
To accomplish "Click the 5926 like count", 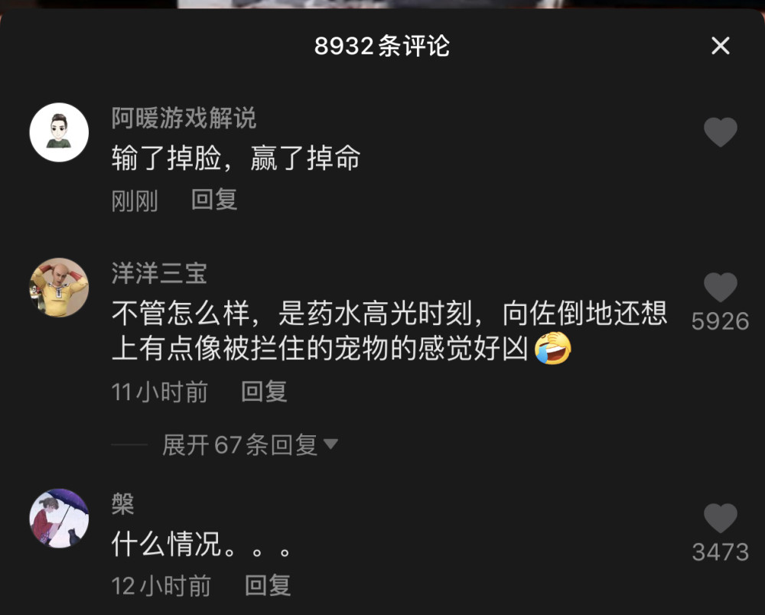I will point(720,321).
